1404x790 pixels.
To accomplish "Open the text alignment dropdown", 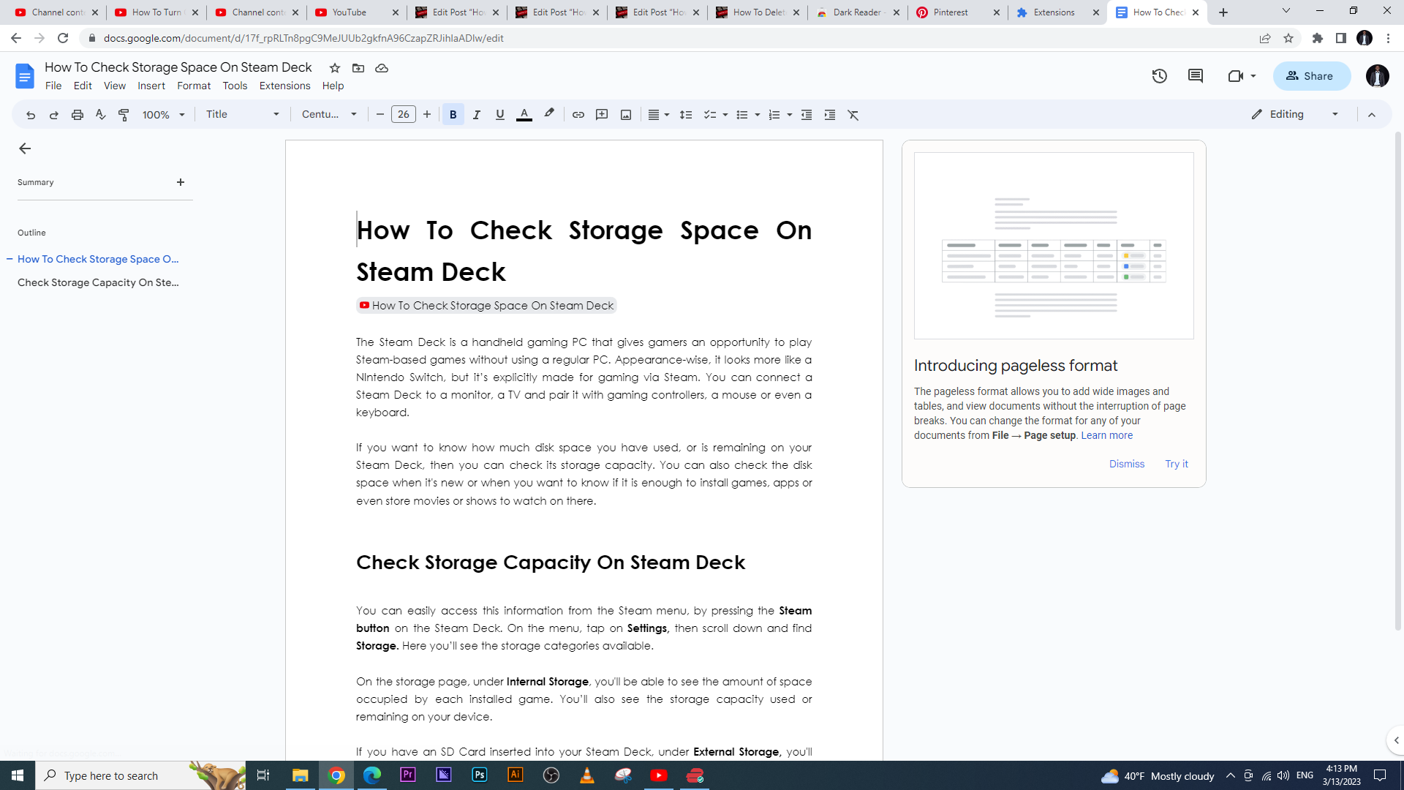I will click(659, 115).
